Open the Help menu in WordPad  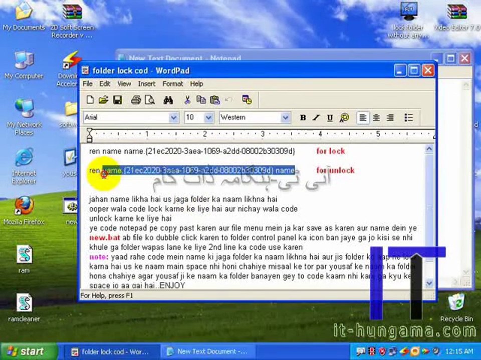tap(196, 84)
